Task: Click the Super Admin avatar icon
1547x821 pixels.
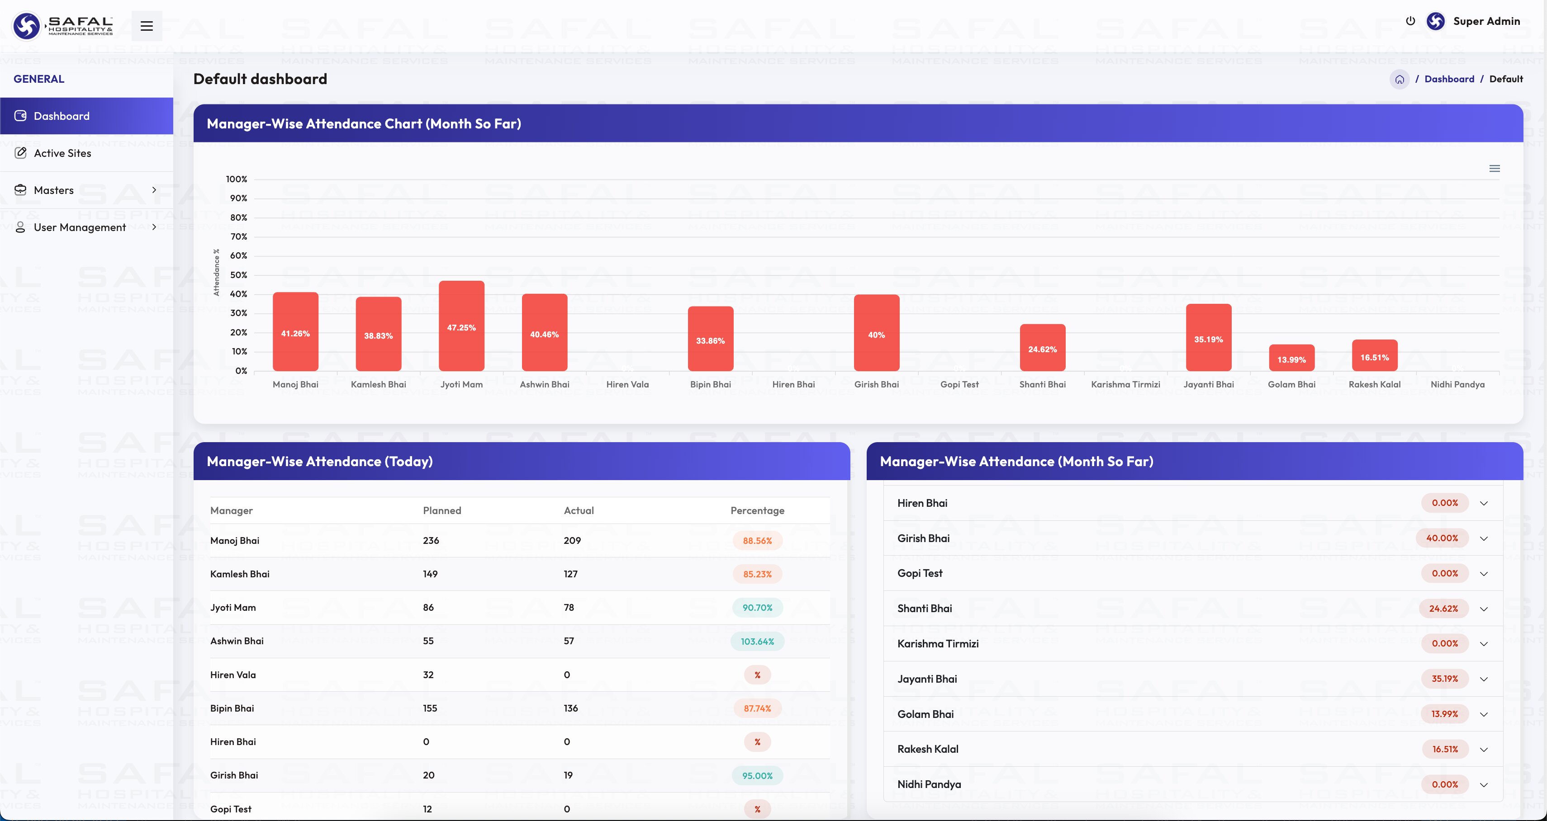Action: pos(1435,21)
